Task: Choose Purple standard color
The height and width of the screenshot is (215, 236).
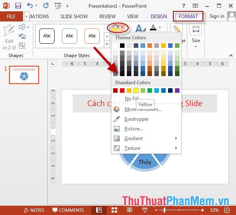Action: [177, 90]
